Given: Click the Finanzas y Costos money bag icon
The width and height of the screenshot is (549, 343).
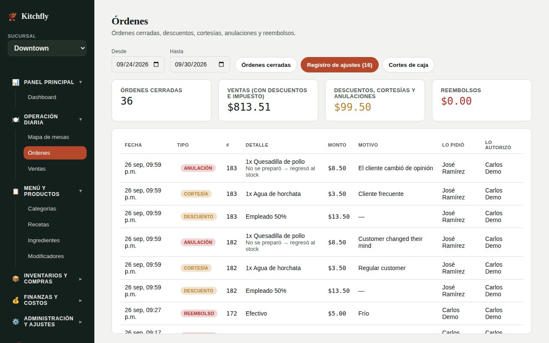Looking at the screenshot, I should pos(16,300).
